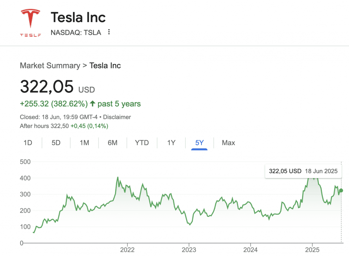Click the 2022 label on chart axis
Viewport: 349px width, 256px height.
tap(127, 250)
